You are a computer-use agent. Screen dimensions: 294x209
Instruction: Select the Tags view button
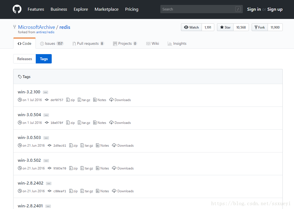tap(44, 59)
